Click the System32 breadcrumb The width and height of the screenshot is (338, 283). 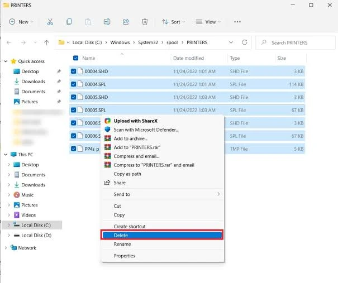pos(148,42)
